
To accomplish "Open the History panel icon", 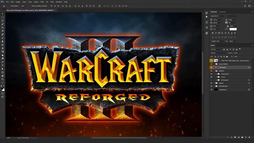I will pyautogui.click(x=207, y=13).
